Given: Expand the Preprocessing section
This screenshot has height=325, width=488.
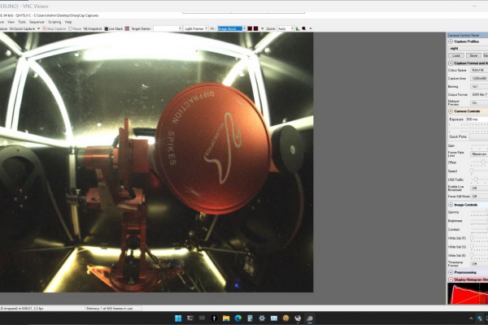Looking at the screenshot, I should point(451,272).
